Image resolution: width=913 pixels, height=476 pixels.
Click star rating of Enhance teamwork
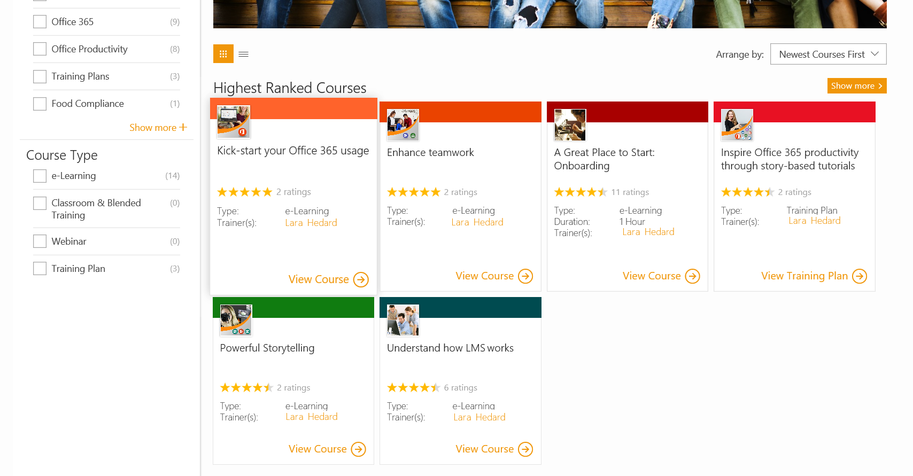pos(414,192)
